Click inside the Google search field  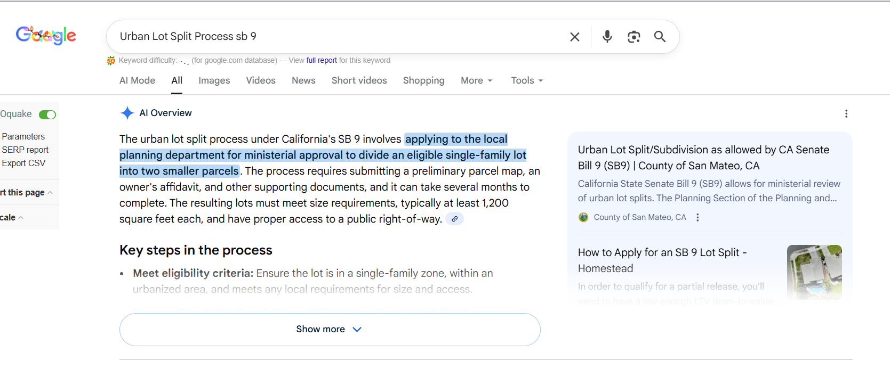click(x=336, y=36)
